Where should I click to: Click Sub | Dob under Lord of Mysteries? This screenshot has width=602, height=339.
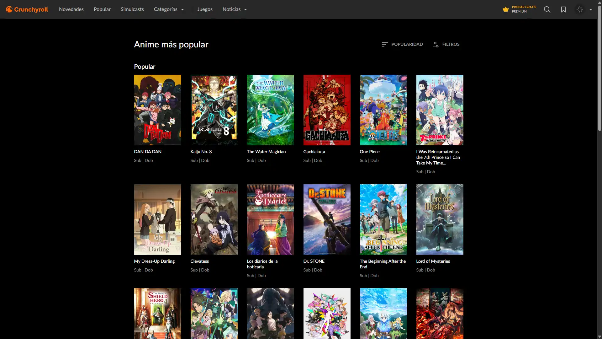[x=425, y=270]
